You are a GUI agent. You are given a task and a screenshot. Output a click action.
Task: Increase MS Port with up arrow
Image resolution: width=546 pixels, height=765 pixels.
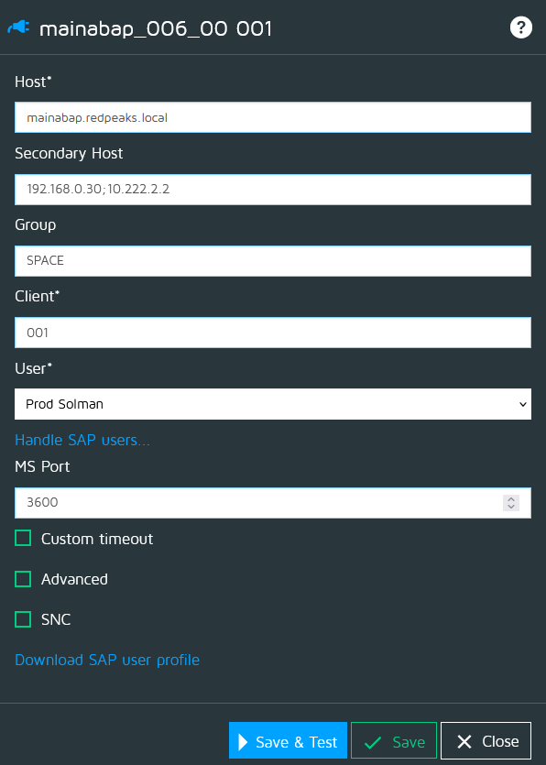[511, 499]
